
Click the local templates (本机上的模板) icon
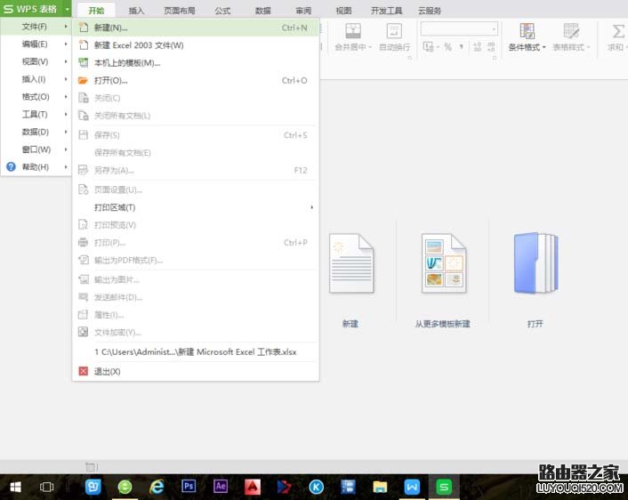83,63
